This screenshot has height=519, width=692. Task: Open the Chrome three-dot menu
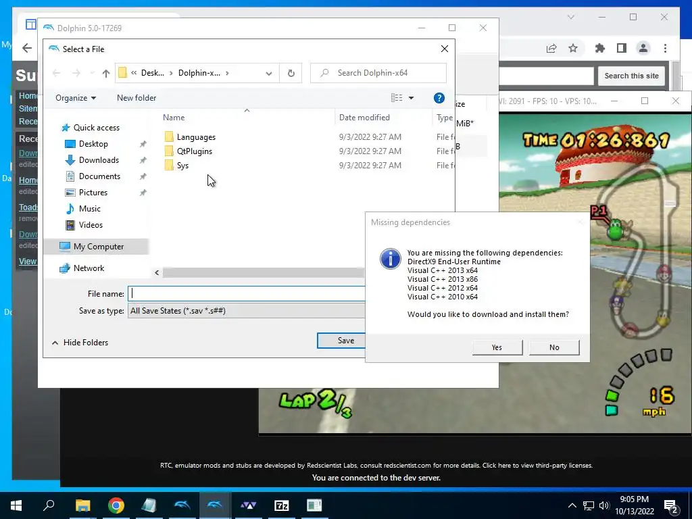[x=666, y=48]
